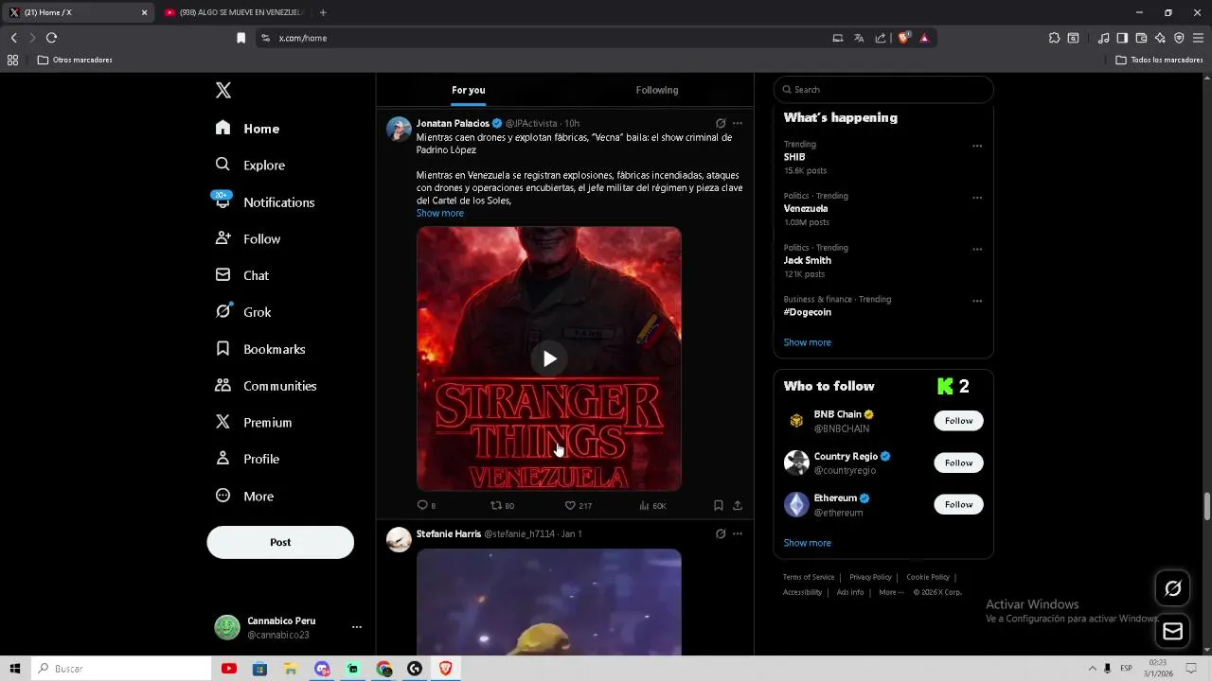The width and height of the screenshot is (1212, 681).
Task: Like the Jonatan Palacios post
Action: (578, 505)
